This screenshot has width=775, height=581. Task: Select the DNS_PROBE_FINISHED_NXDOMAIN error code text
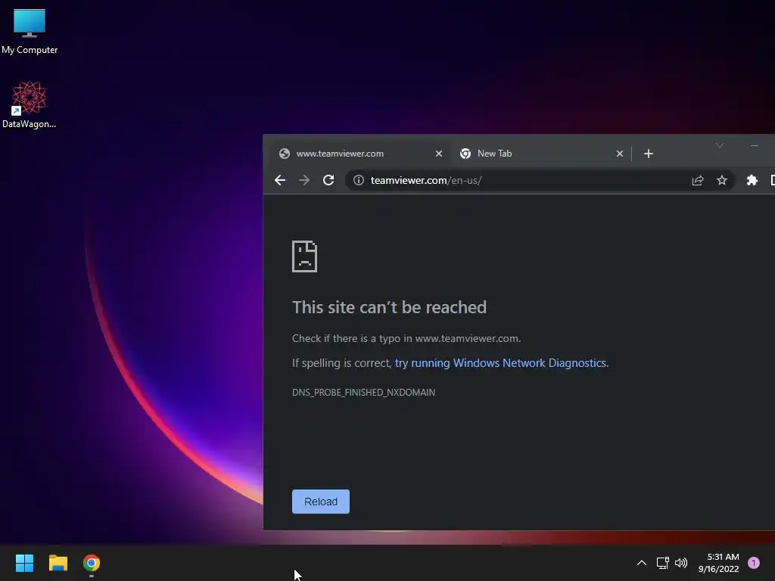coord(364,393)
